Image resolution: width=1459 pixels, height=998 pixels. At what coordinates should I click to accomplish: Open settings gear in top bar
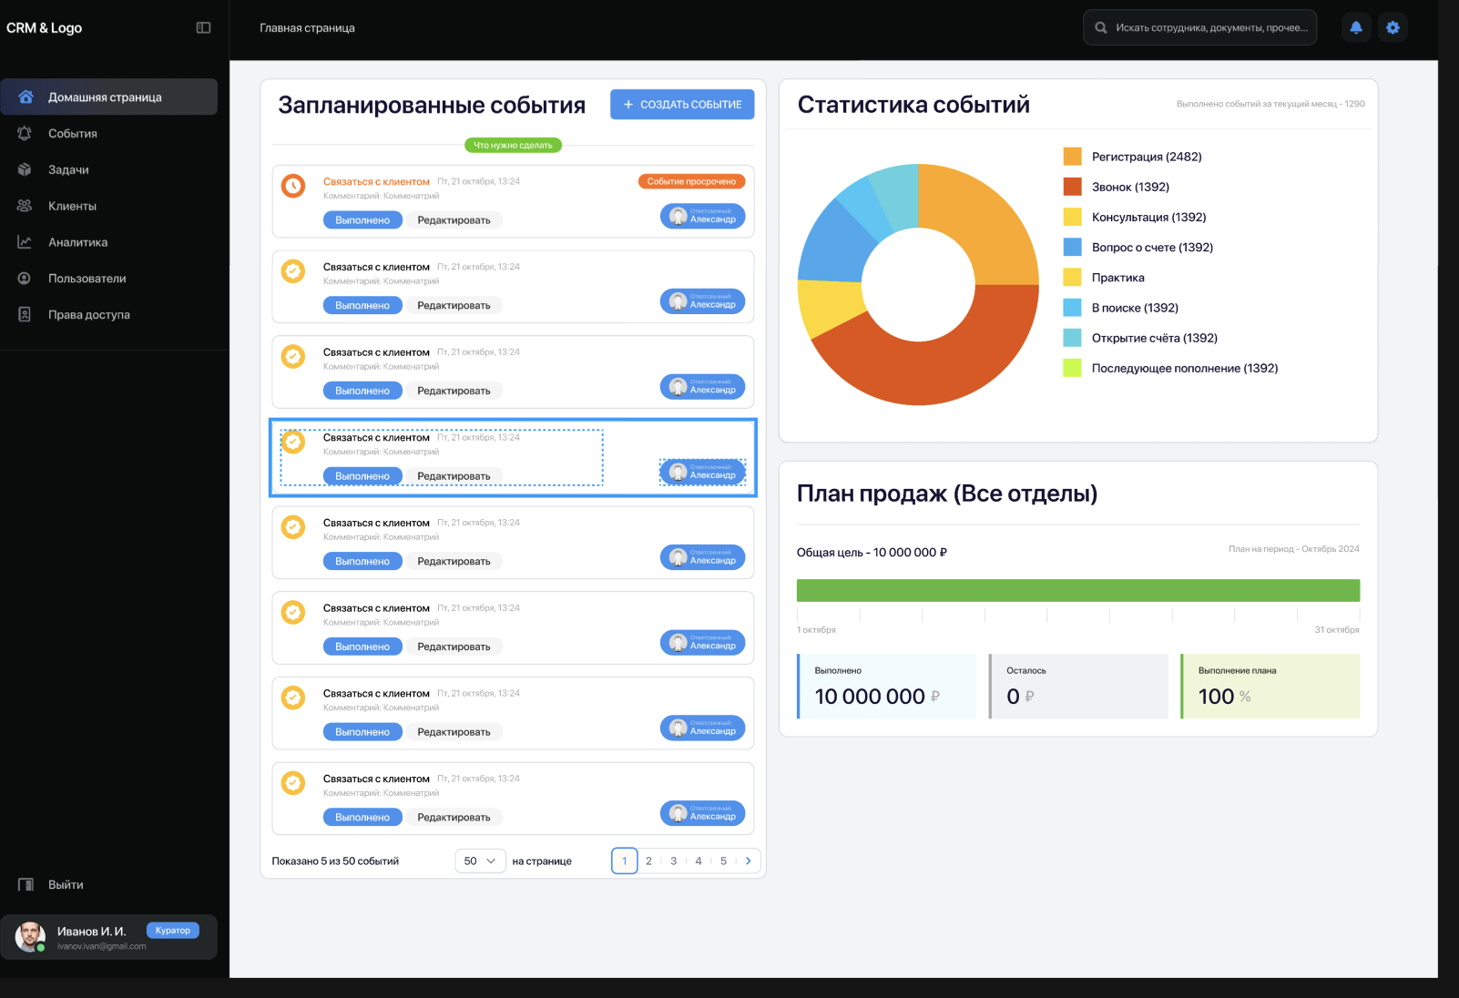[1393, 27]
